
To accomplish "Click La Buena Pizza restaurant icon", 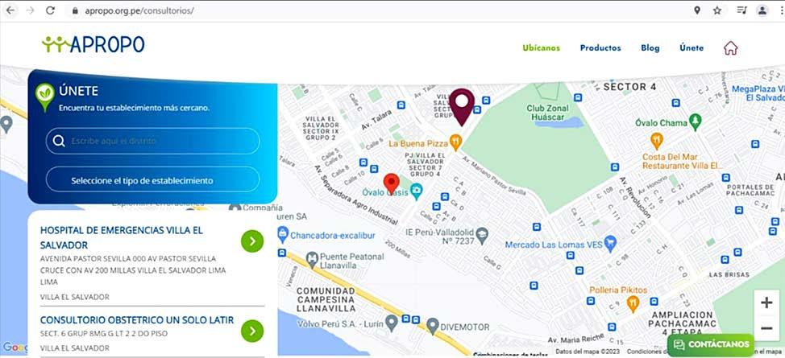I will pyautogui.click(x=455, y=143).
